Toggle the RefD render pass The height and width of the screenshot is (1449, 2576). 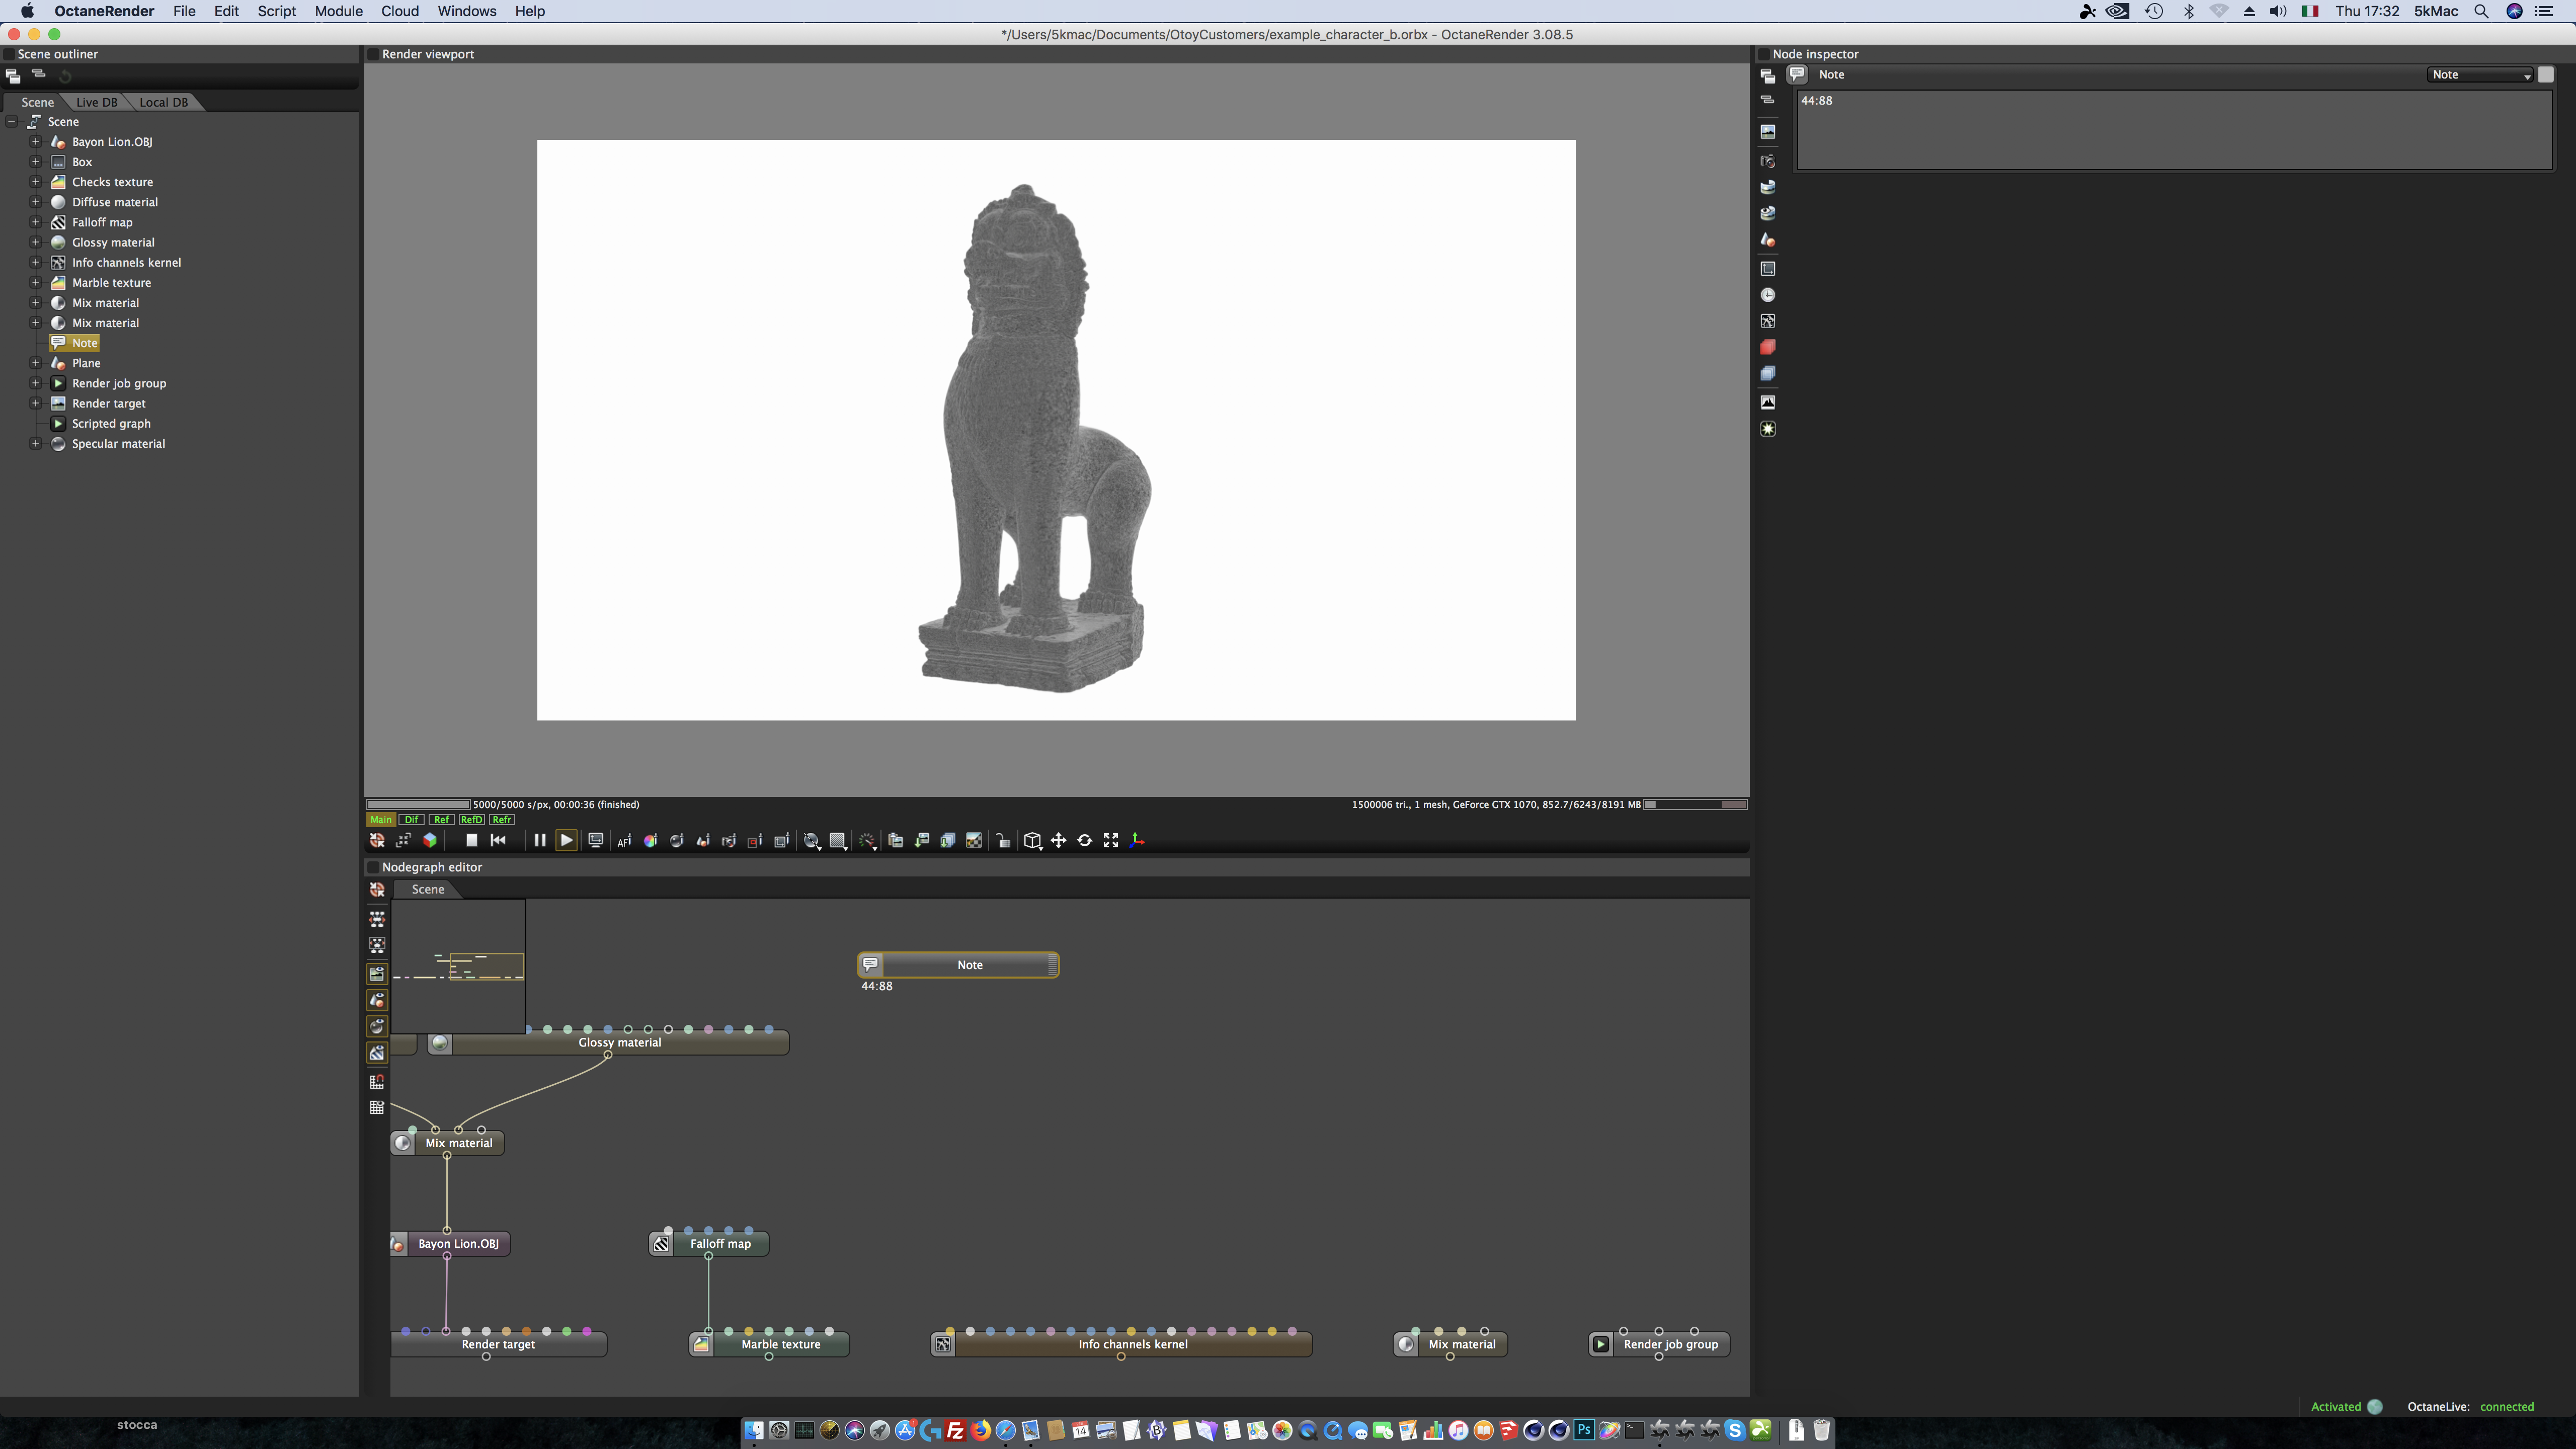point(471,819)
